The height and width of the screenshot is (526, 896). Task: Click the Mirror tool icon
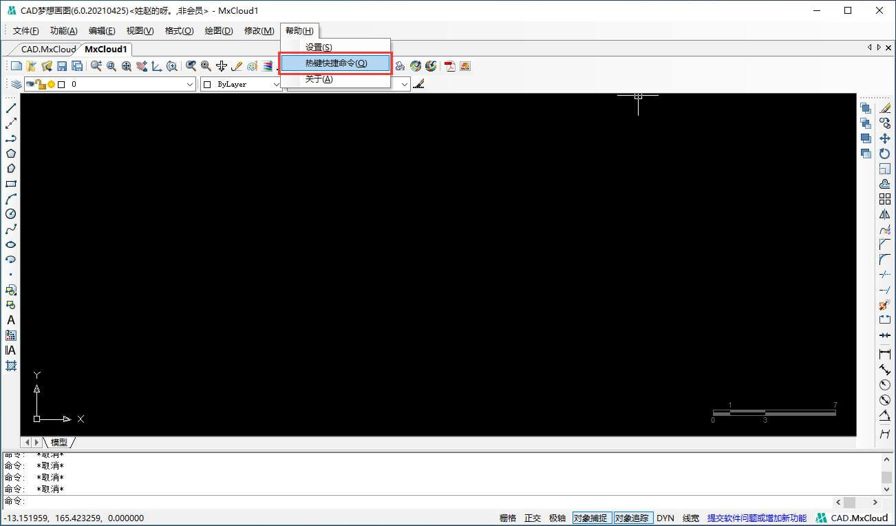tap(885, 214)
